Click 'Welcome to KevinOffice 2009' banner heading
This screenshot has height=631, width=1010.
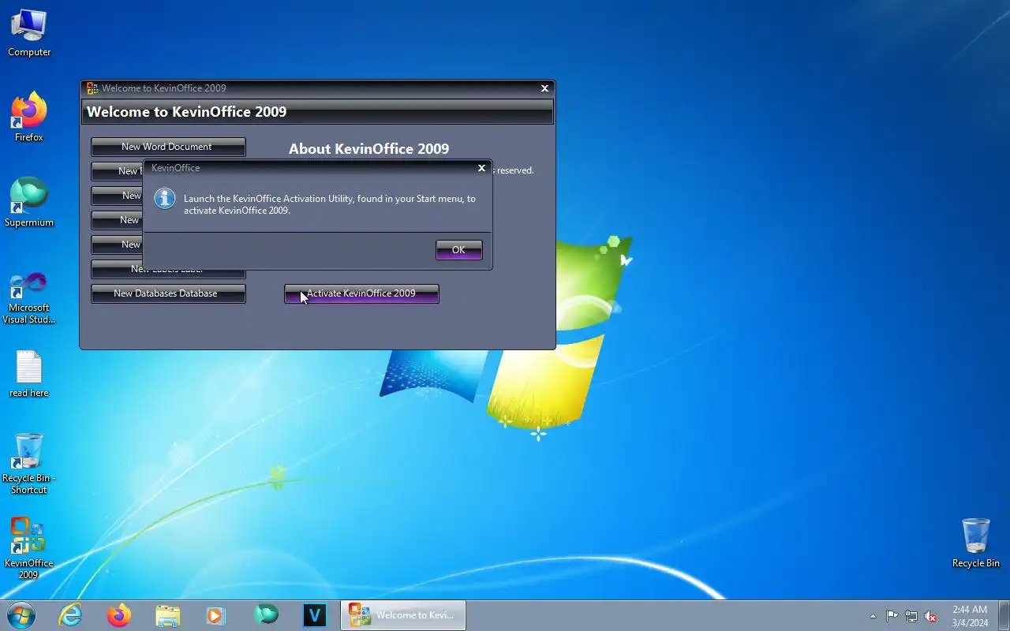tap(186, 112)
